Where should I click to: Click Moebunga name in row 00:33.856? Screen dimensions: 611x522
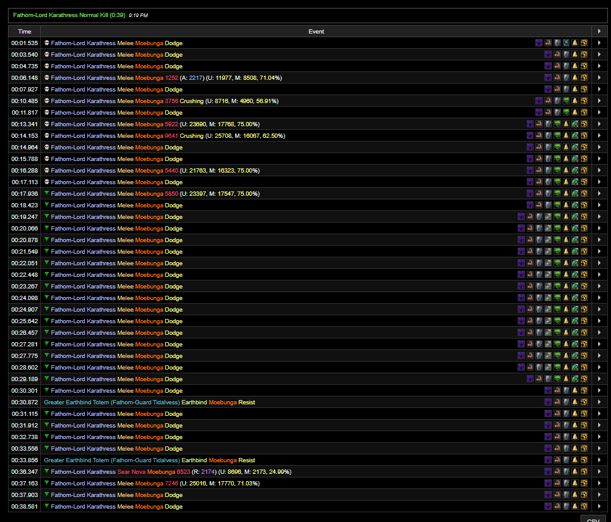pyautogui.click(x=223, y=460)
